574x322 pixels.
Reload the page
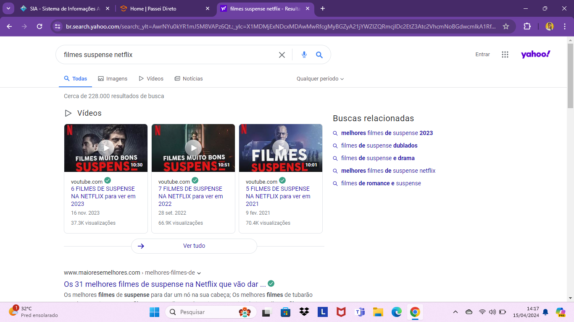tap(39, 26)
